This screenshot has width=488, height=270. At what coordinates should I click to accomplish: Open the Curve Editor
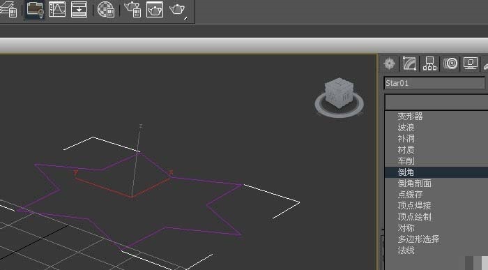coord(57,9)
